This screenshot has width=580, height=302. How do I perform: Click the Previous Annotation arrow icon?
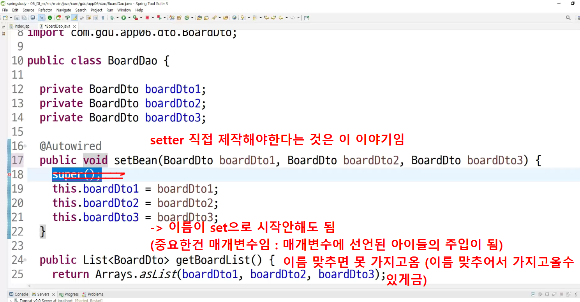point(254,18)
